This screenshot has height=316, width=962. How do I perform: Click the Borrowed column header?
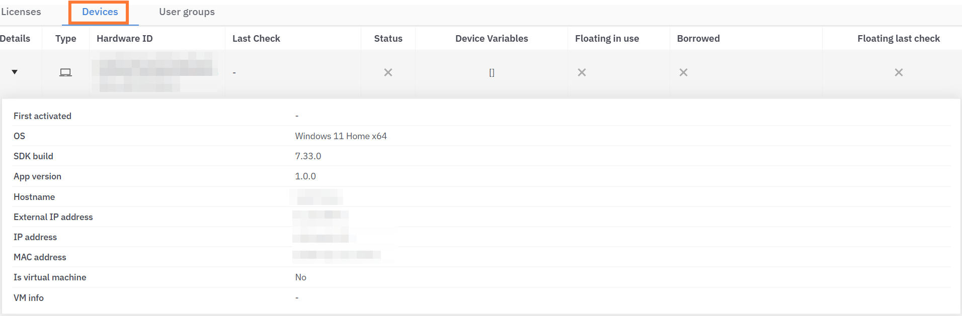(698, 39)
